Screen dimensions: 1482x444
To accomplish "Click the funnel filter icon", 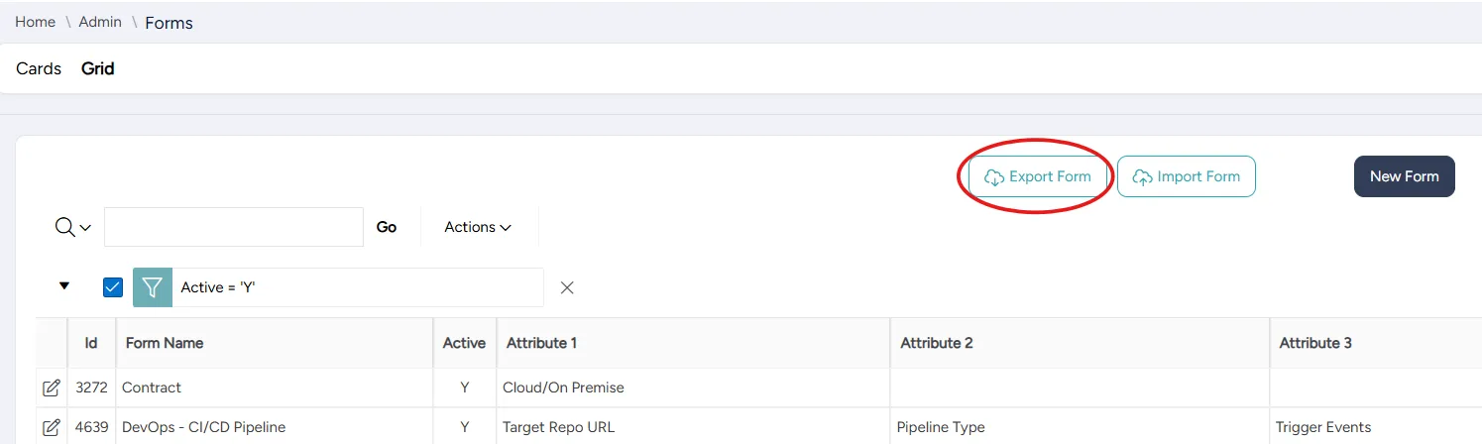I will point(152,287).
